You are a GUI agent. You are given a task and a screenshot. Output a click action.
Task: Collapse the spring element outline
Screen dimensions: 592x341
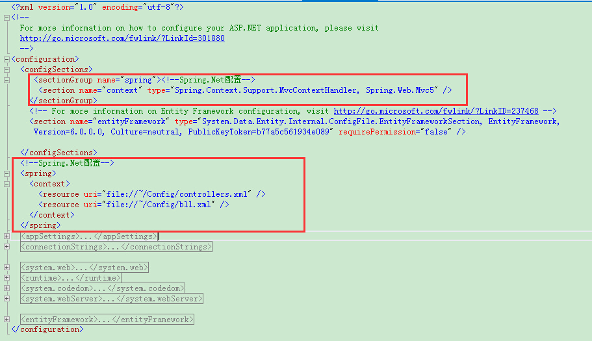pos(6,174)
